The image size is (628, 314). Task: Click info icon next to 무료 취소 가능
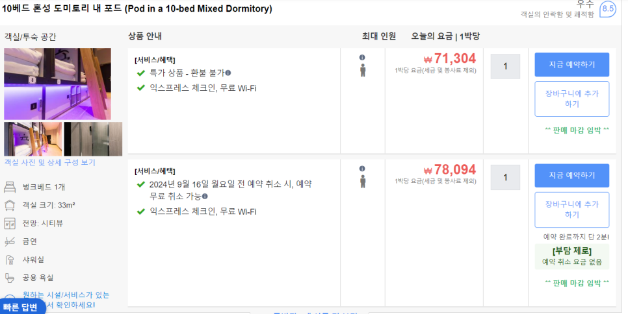point(205,196)
